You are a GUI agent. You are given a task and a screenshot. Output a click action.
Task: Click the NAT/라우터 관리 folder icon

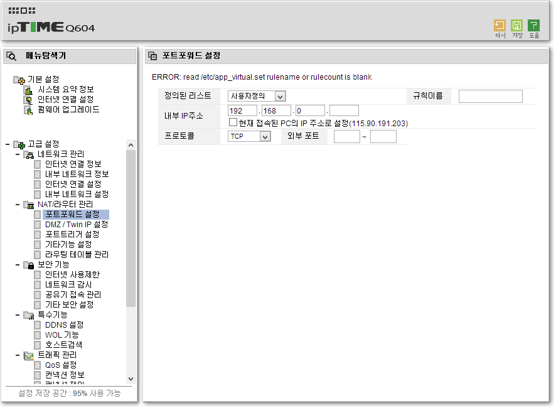coord(29,205)
